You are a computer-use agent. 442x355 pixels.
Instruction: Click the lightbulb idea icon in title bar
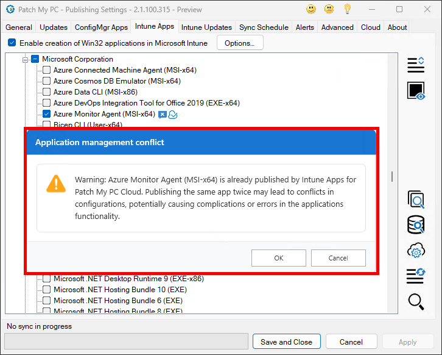click(x=348, y=9)
